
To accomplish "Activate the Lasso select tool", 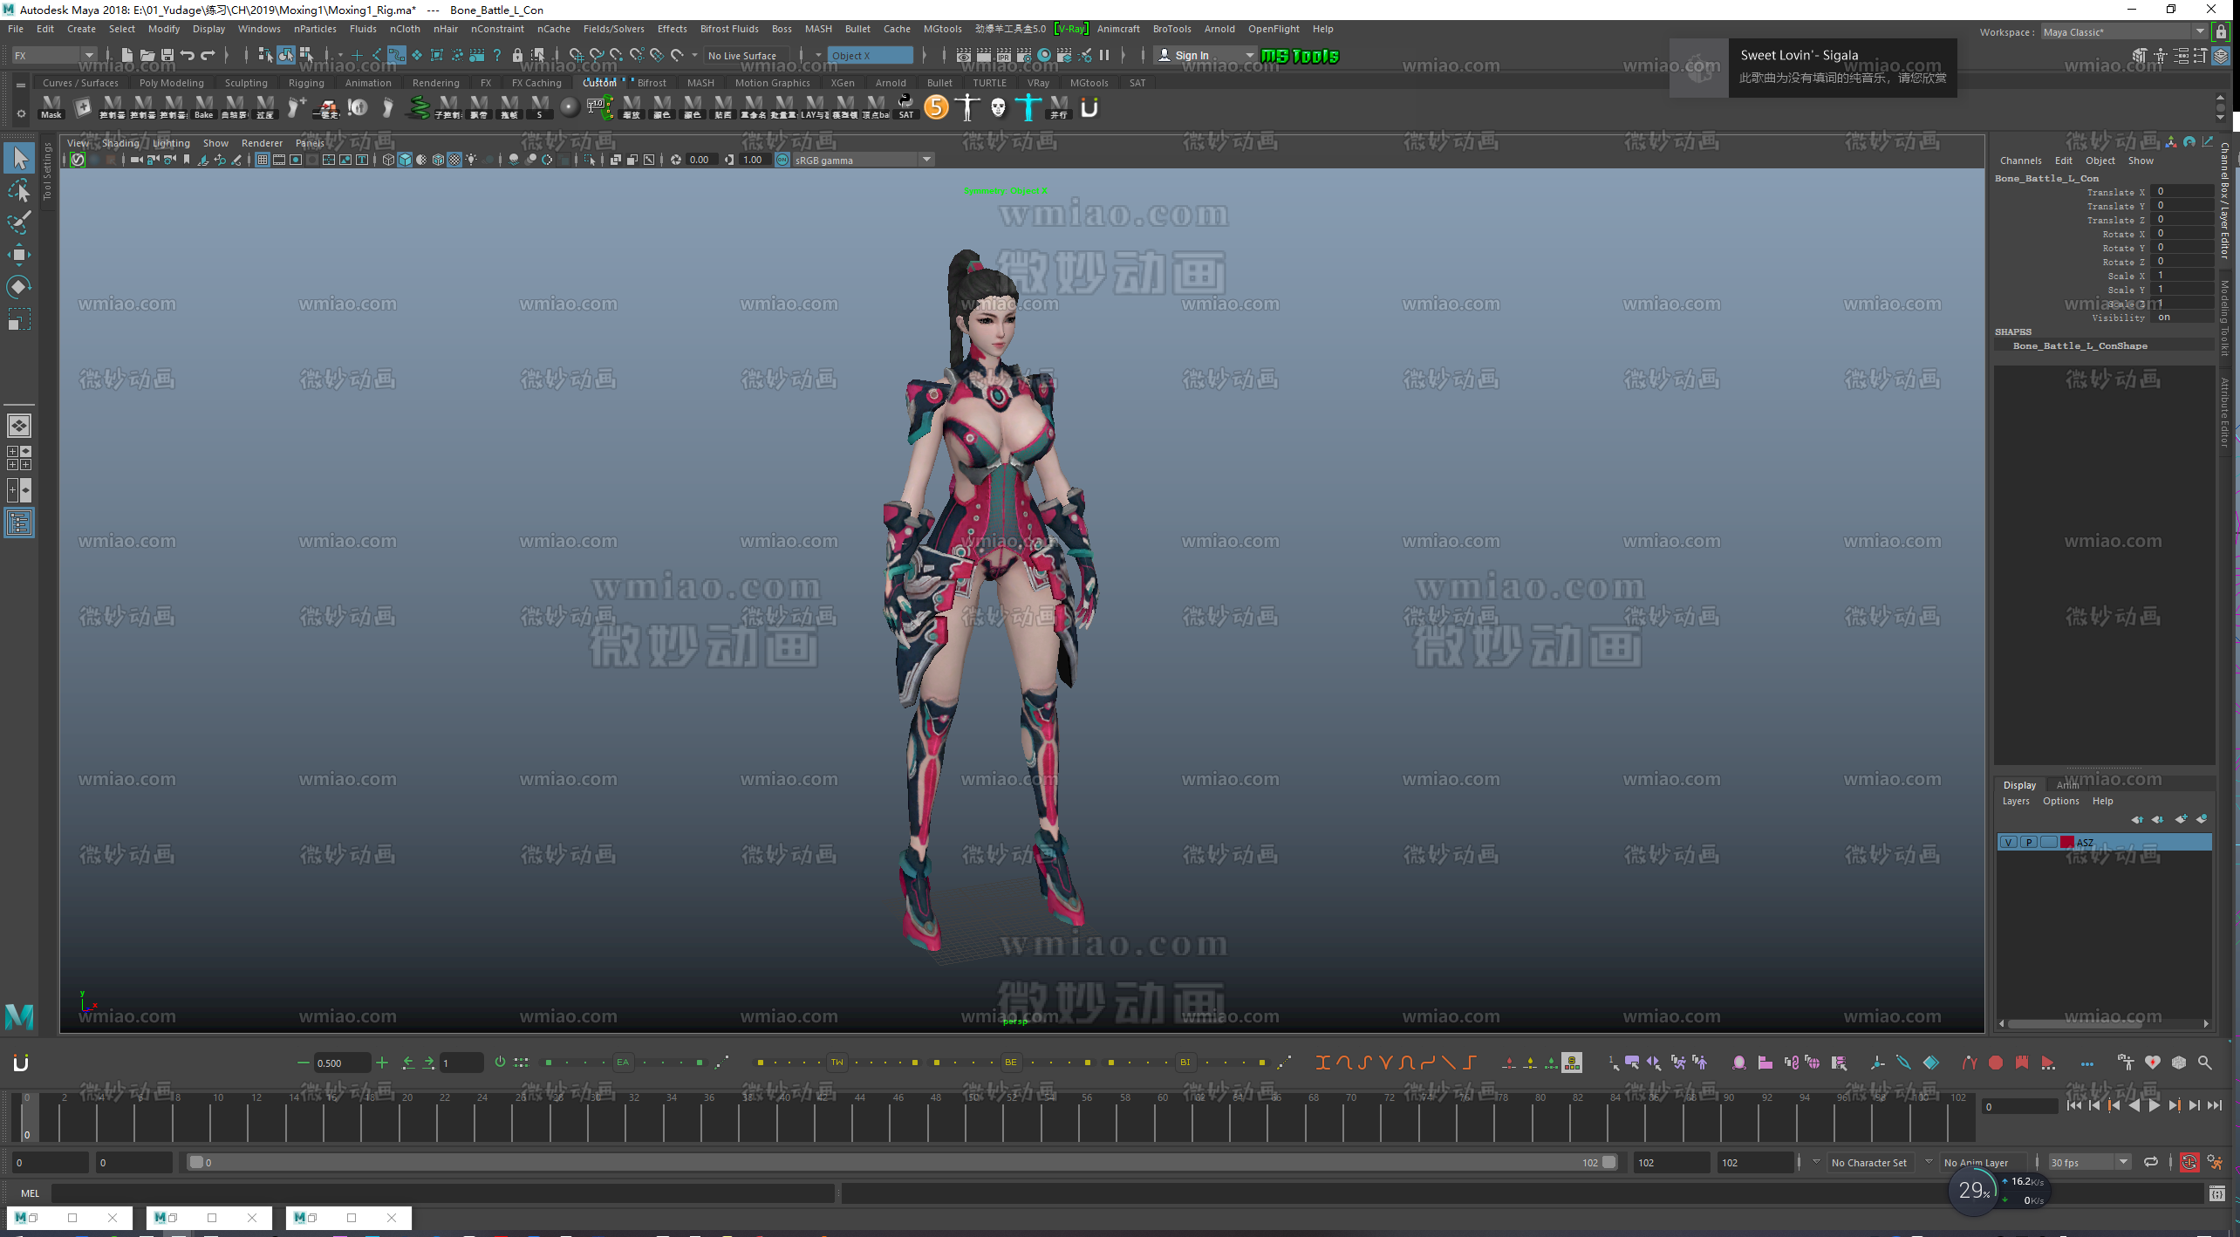I will tap(18, 190).
